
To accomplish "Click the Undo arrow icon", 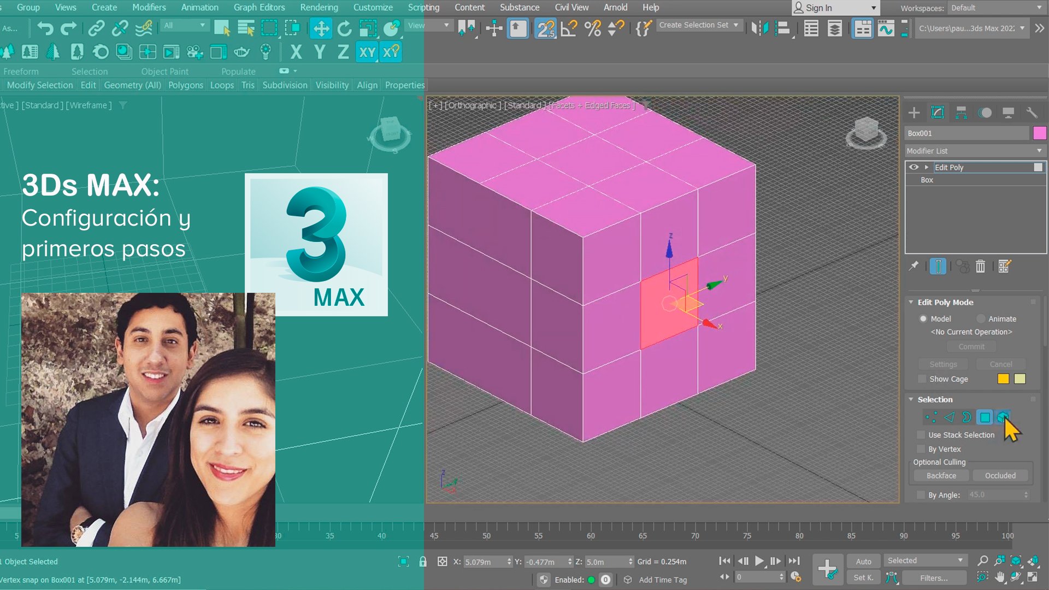I will [x=45, y=28].
